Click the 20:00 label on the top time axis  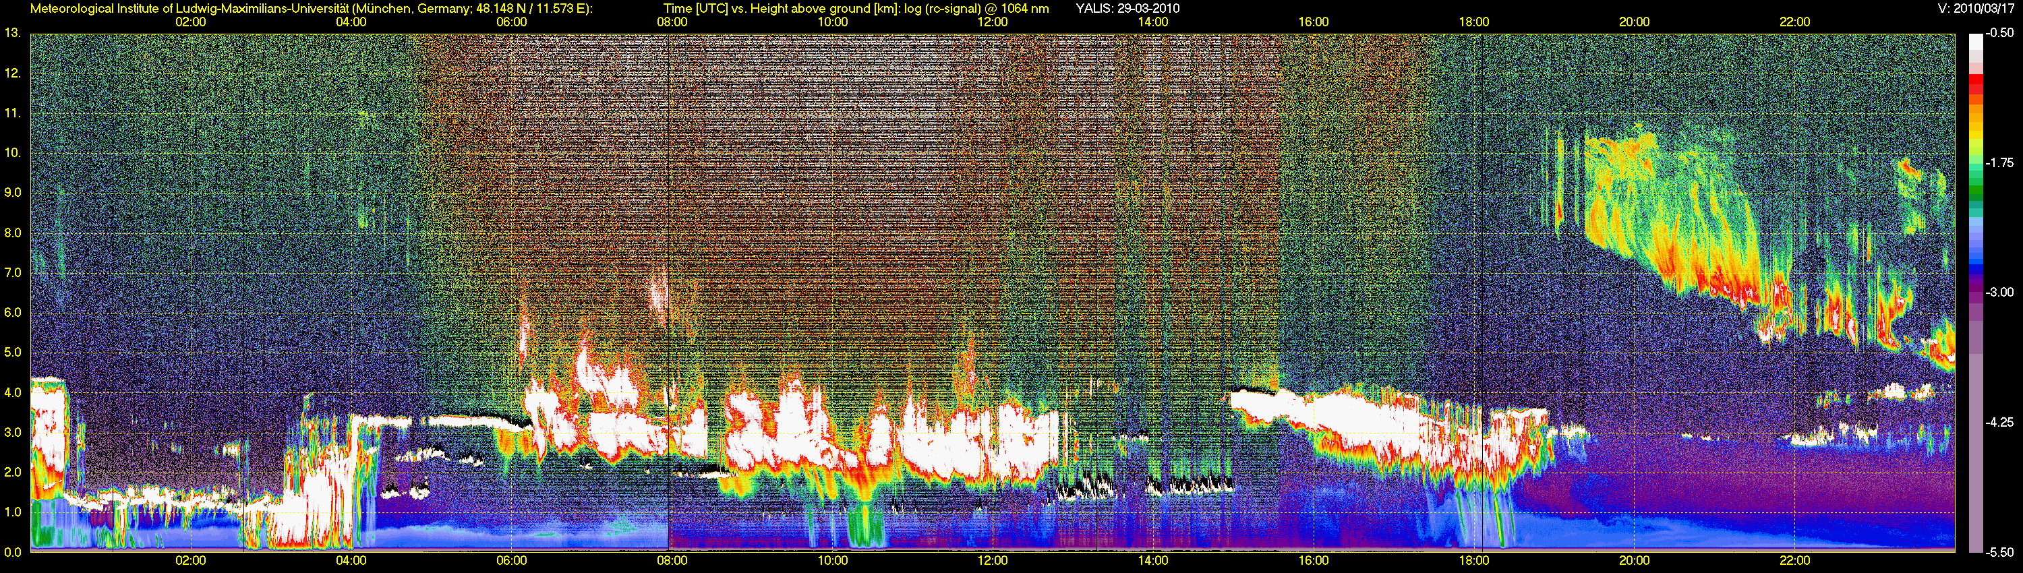tap(1635, 22)
